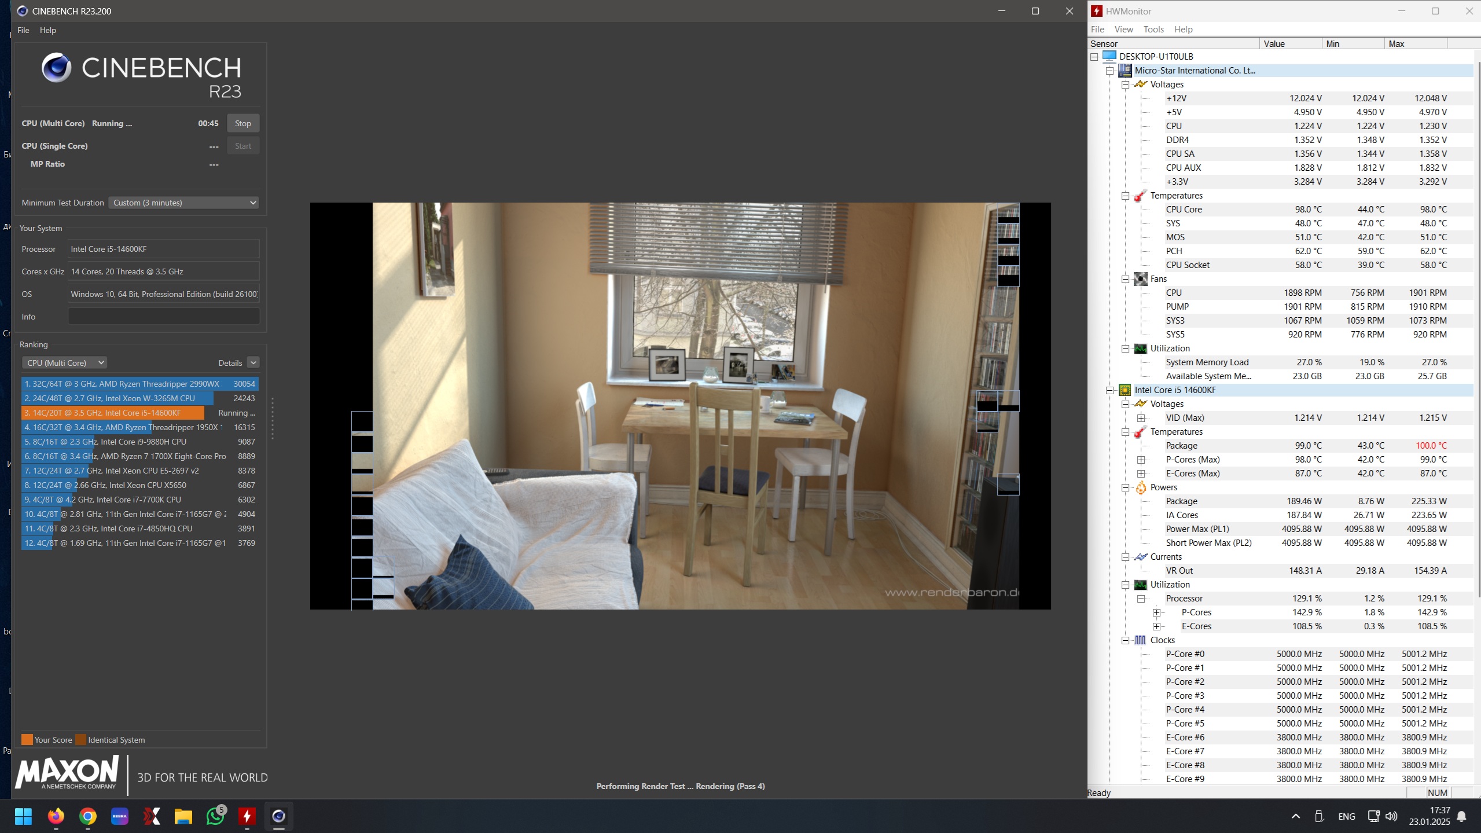Click the Details ranking button
Image resolution: width=1481 pixels, height=833 pixels.
(x=253, y=363)
